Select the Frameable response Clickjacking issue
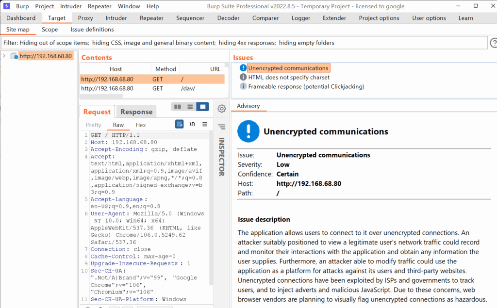The height and width of the screenshot is (308, 497). click(306, 86)
